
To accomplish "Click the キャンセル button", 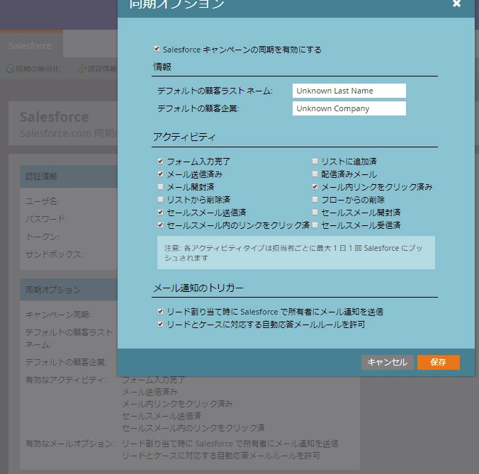I will [x=387, y=362].
